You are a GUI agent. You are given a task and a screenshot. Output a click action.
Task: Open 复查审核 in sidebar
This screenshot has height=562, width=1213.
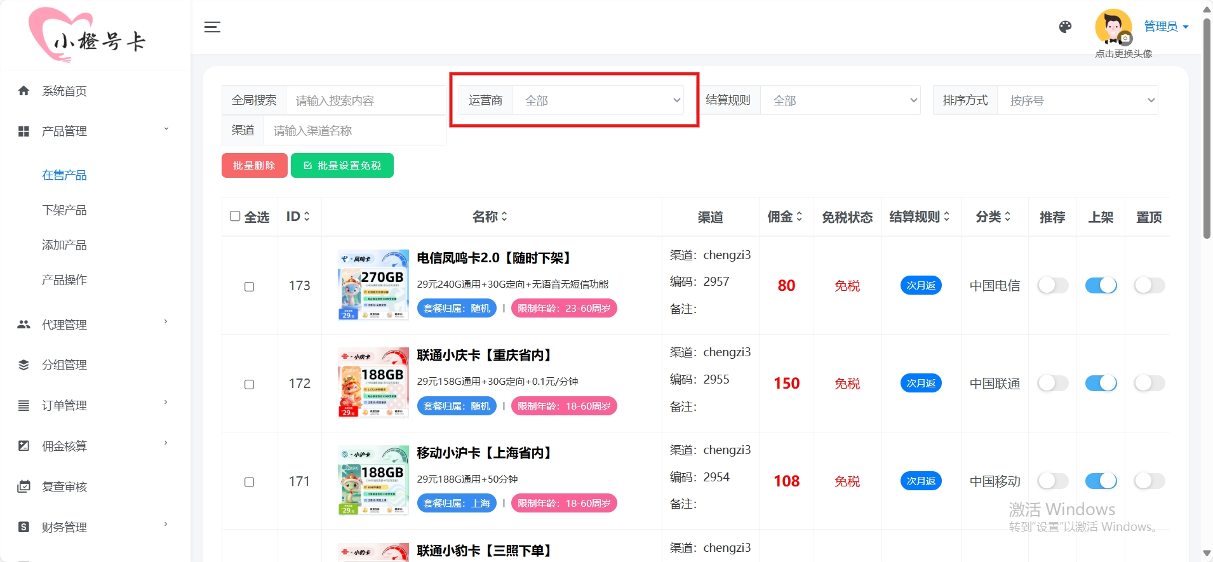click(64, 487)
